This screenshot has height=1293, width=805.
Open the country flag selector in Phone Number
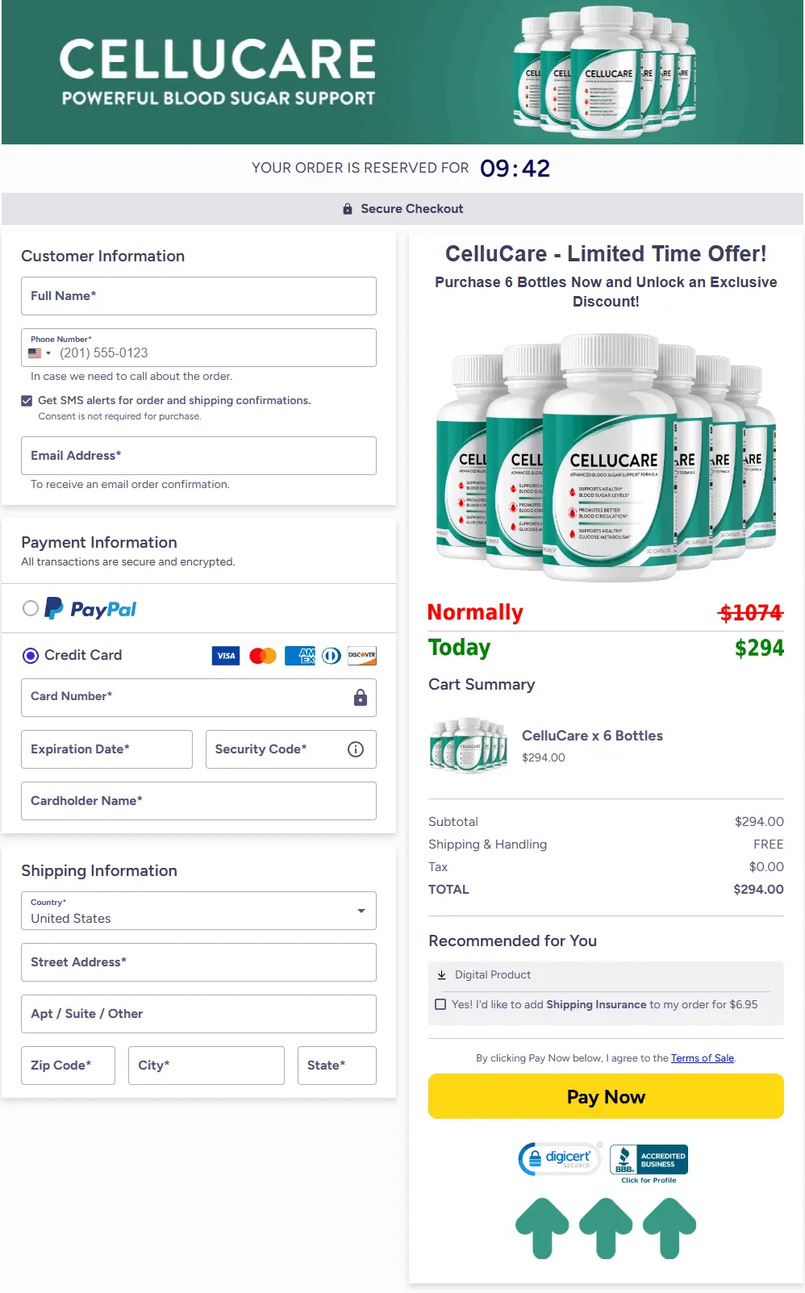coord(36,352)
